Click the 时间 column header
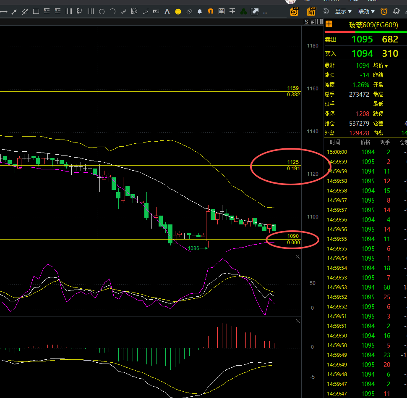407x398 pixels. [x=335, y=142]
